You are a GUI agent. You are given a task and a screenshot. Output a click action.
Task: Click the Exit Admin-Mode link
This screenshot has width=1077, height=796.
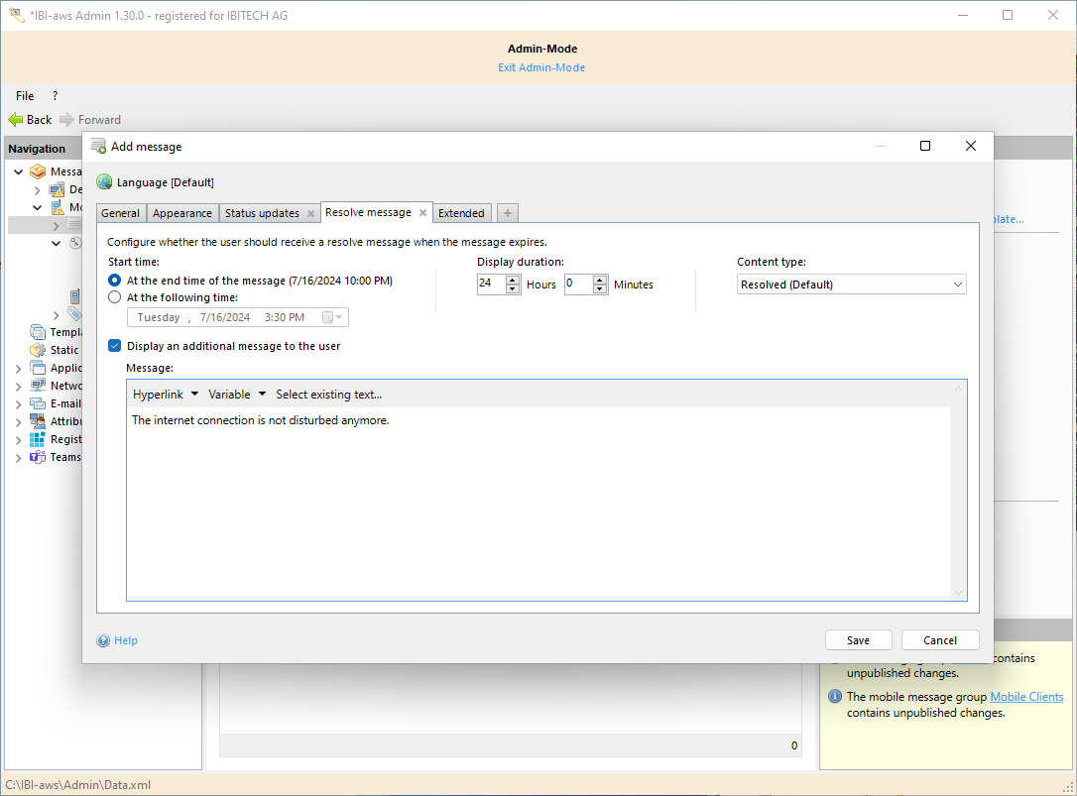(x=541, y=67)
